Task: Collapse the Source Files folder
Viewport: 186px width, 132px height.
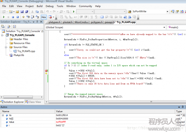Action: (6, 47)
